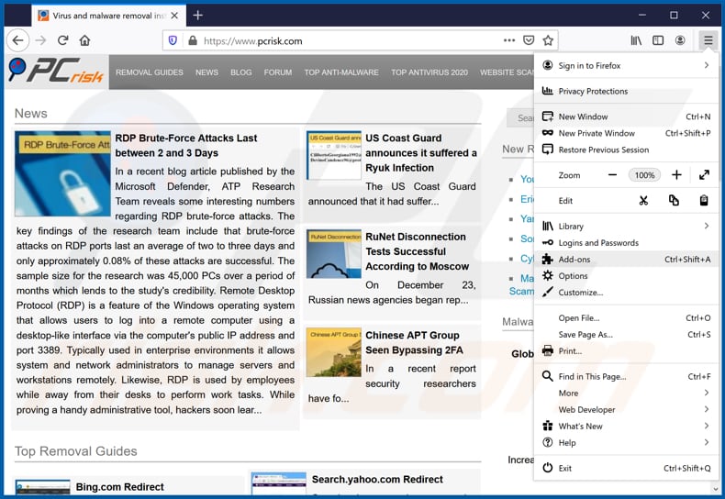Bookmark this page with star icon
This screenshot has width=725, height=499.
[x=548, y=40]
